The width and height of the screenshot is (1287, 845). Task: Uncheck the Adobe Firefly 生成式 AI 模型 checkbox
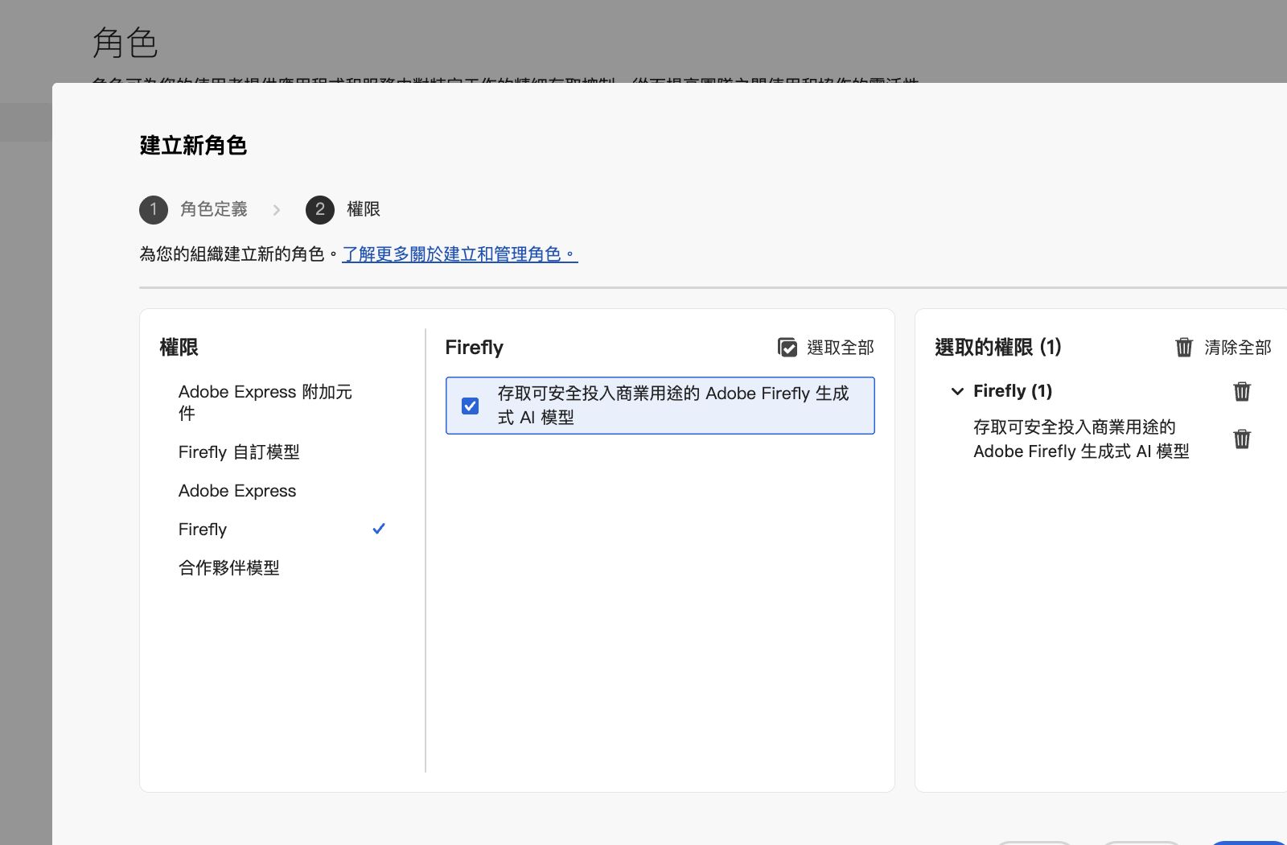pyautogui.click(x=469, y=406)
